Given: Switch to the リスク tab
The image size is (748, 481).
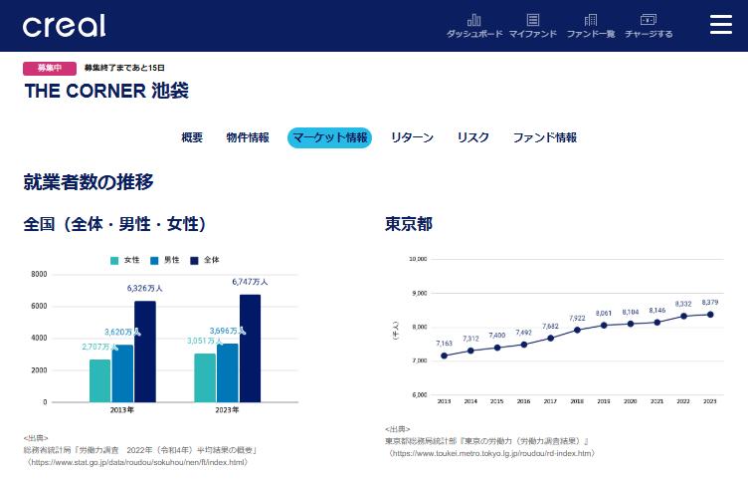Looking at the screenshot, I should (x=473, y=137).
